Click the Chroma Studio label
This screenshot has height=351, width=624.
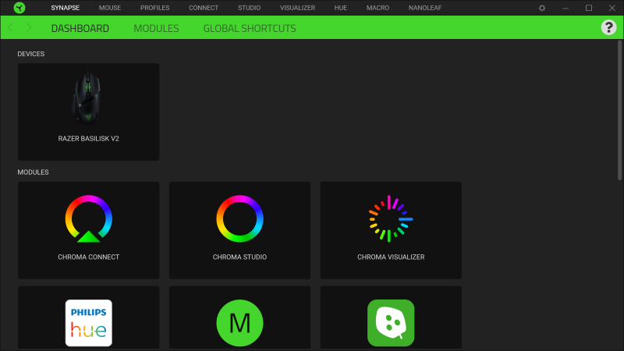(x=239, y=257)
